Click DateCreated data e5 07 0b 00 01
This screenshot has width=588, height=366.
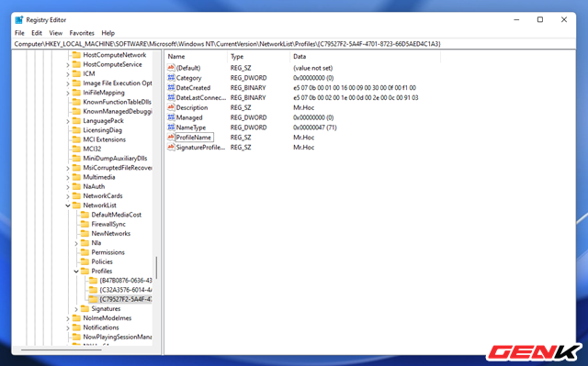[x=355, y=87]
